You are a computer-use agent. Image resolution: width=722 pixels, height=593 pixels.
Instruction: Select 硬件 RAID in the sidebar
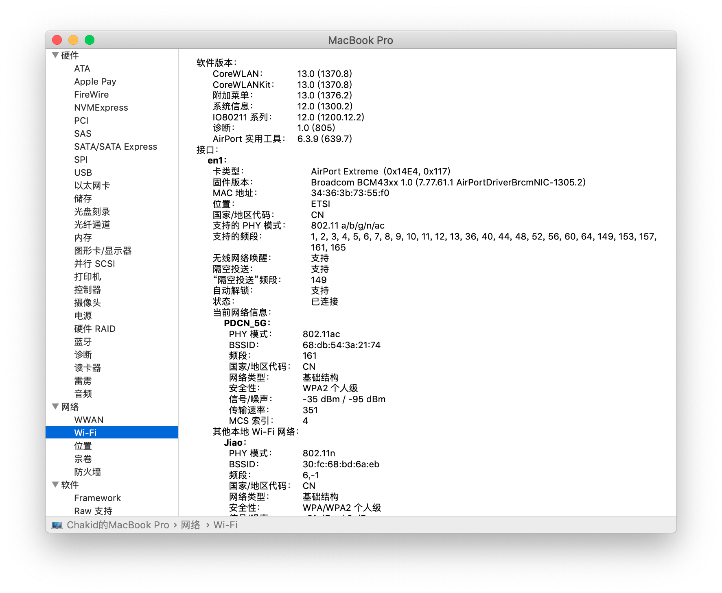[95, 329]
